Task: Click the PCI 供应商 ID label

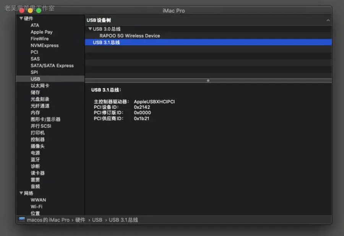Action: pyautogui.click(x=109, y=118)
